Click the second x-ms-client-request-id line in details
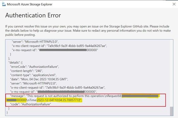The height and width of the screenshot is (118, 178). pos(58,88)
